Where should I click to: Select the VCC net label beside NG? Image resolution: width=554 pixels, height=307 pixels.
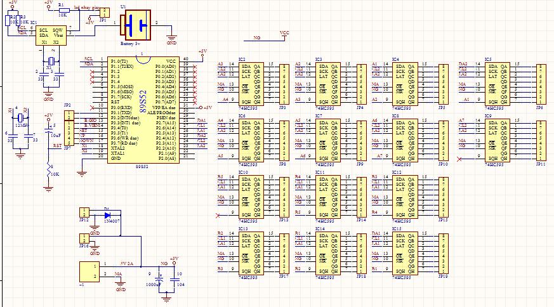tap(284, 33)
